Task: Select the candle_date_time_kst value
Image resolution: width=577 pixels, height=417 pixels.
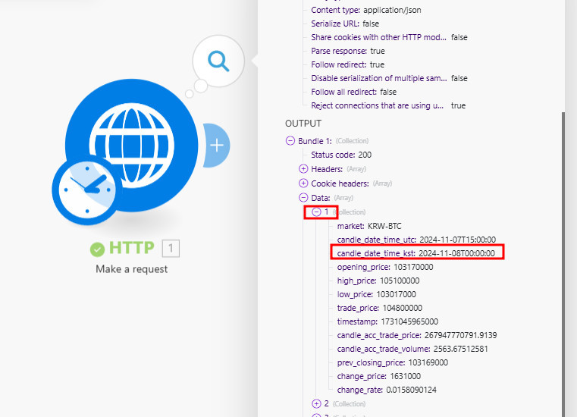Action: [x=456, y=253]
